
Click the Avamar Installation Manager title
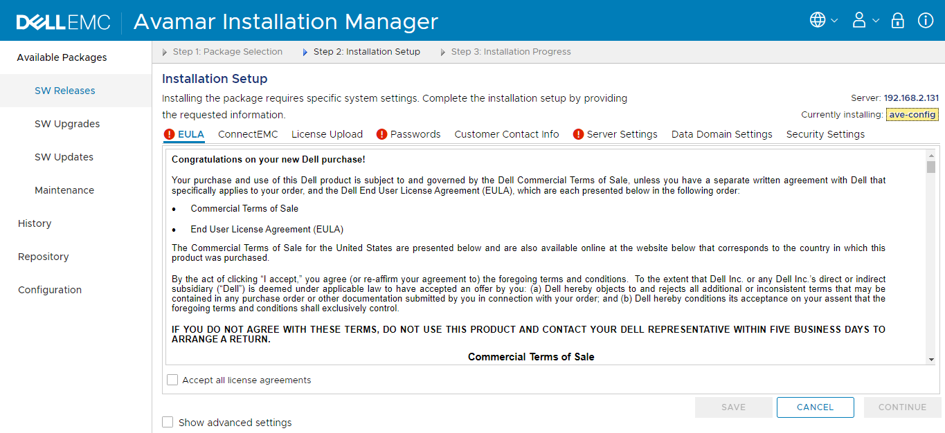click(x=286, y=21)
